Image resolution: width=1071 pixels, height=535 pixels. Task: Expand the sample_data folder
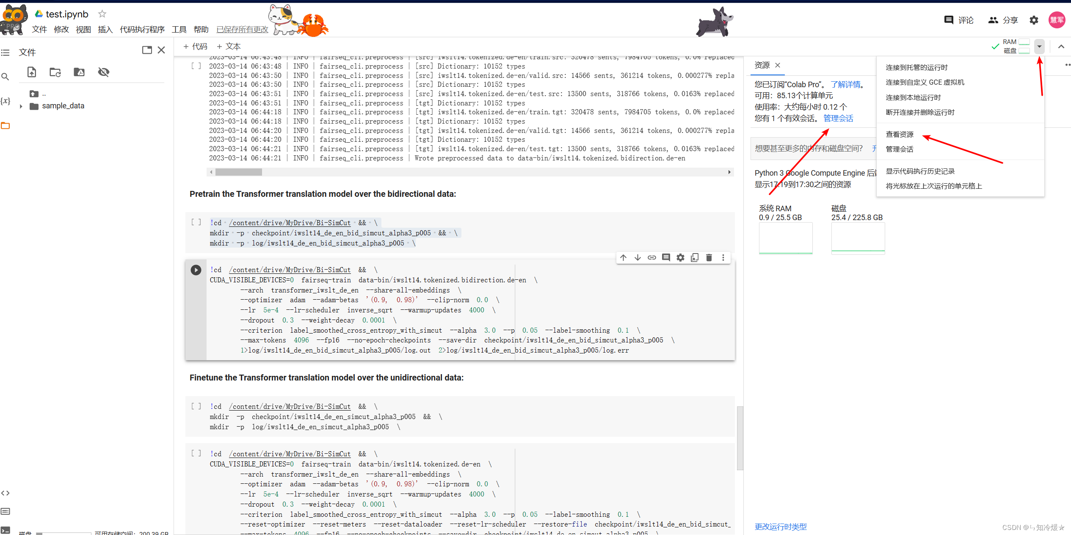pos(21,106)
